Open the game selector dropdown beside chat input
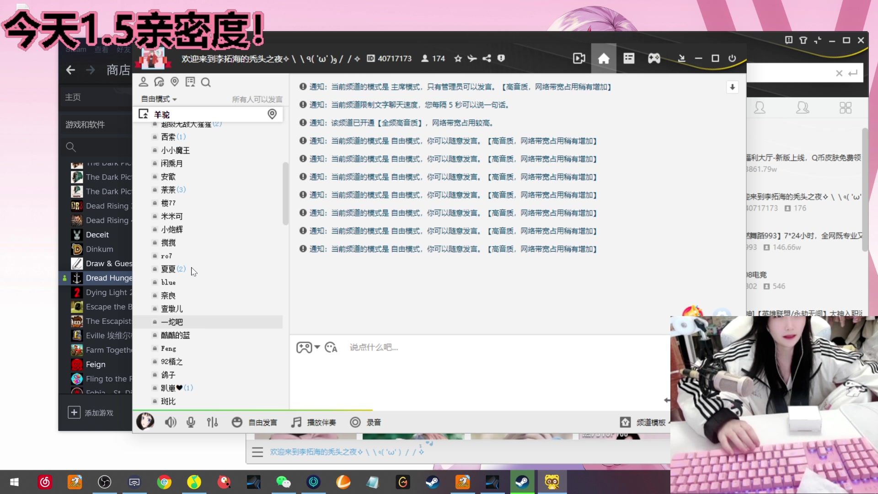The height and width of the screenshot is (494, 878). 308,347
